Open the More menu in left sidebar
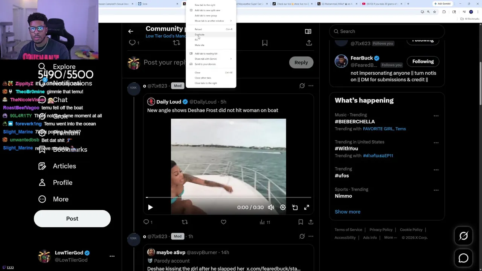This screenshot has height=271, width=482. coord(53,199)
